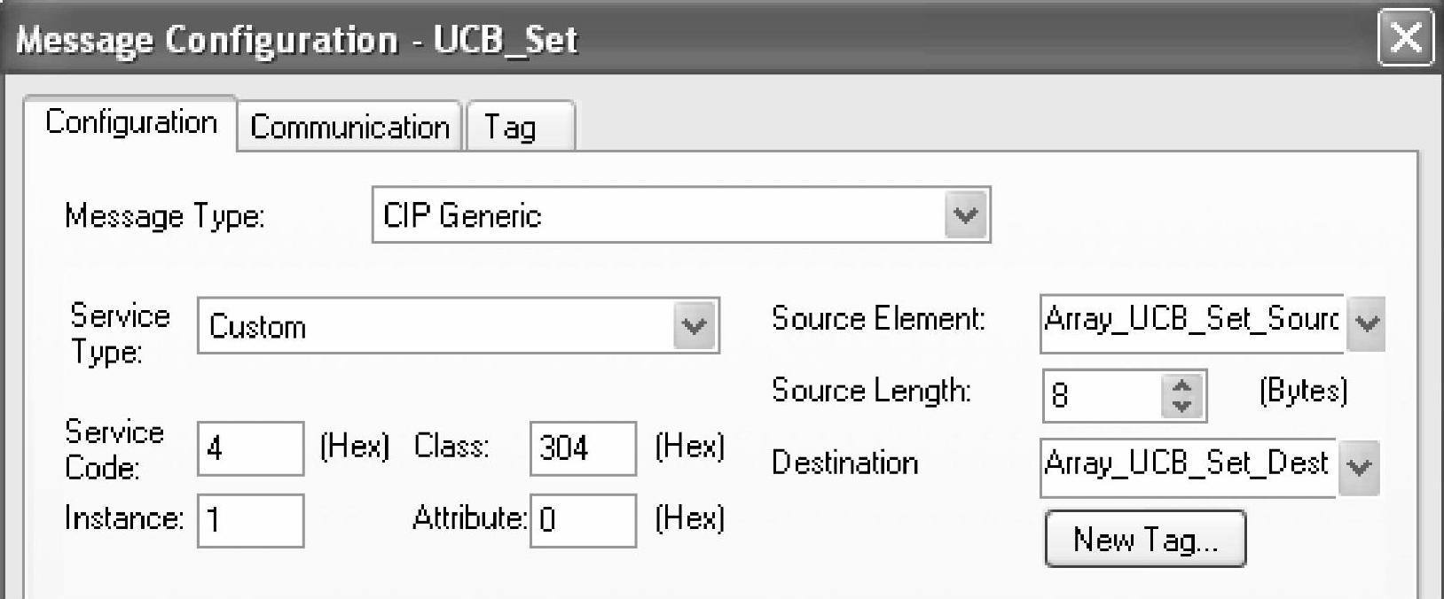Increase Source Length with up arrow
The height and width of the screenshot is (599, 1444).
pyautogui.click(x=1181, y=385)
